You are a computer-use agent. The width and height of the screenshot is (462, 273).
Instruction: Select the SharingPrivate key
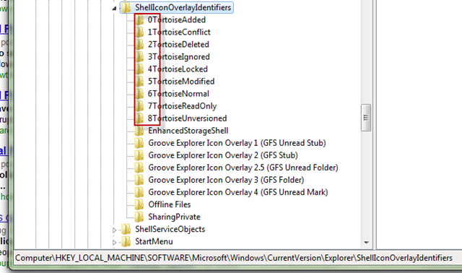coord(174,217)
